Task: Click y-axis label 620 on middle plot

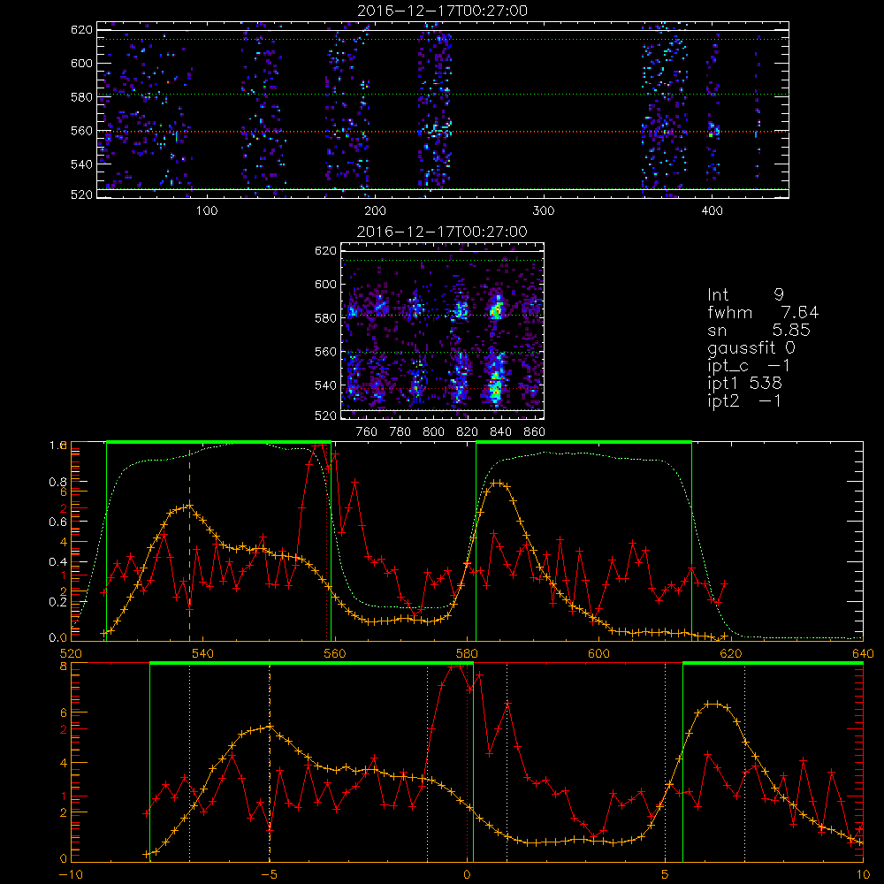Action: [325, 250]
